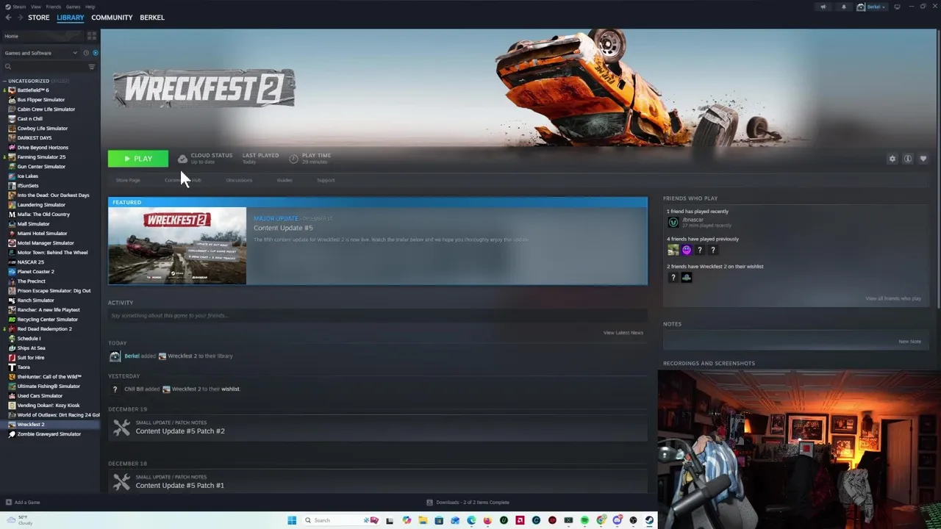Open the Content Update #5 featured thumbnail
The width and height of the screenshot is (941, 529).
(x=177, y=245)
